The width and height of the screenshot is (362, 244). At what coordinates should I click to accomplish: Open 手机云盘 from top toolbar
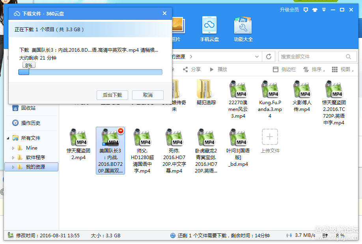tap(209, 29)
